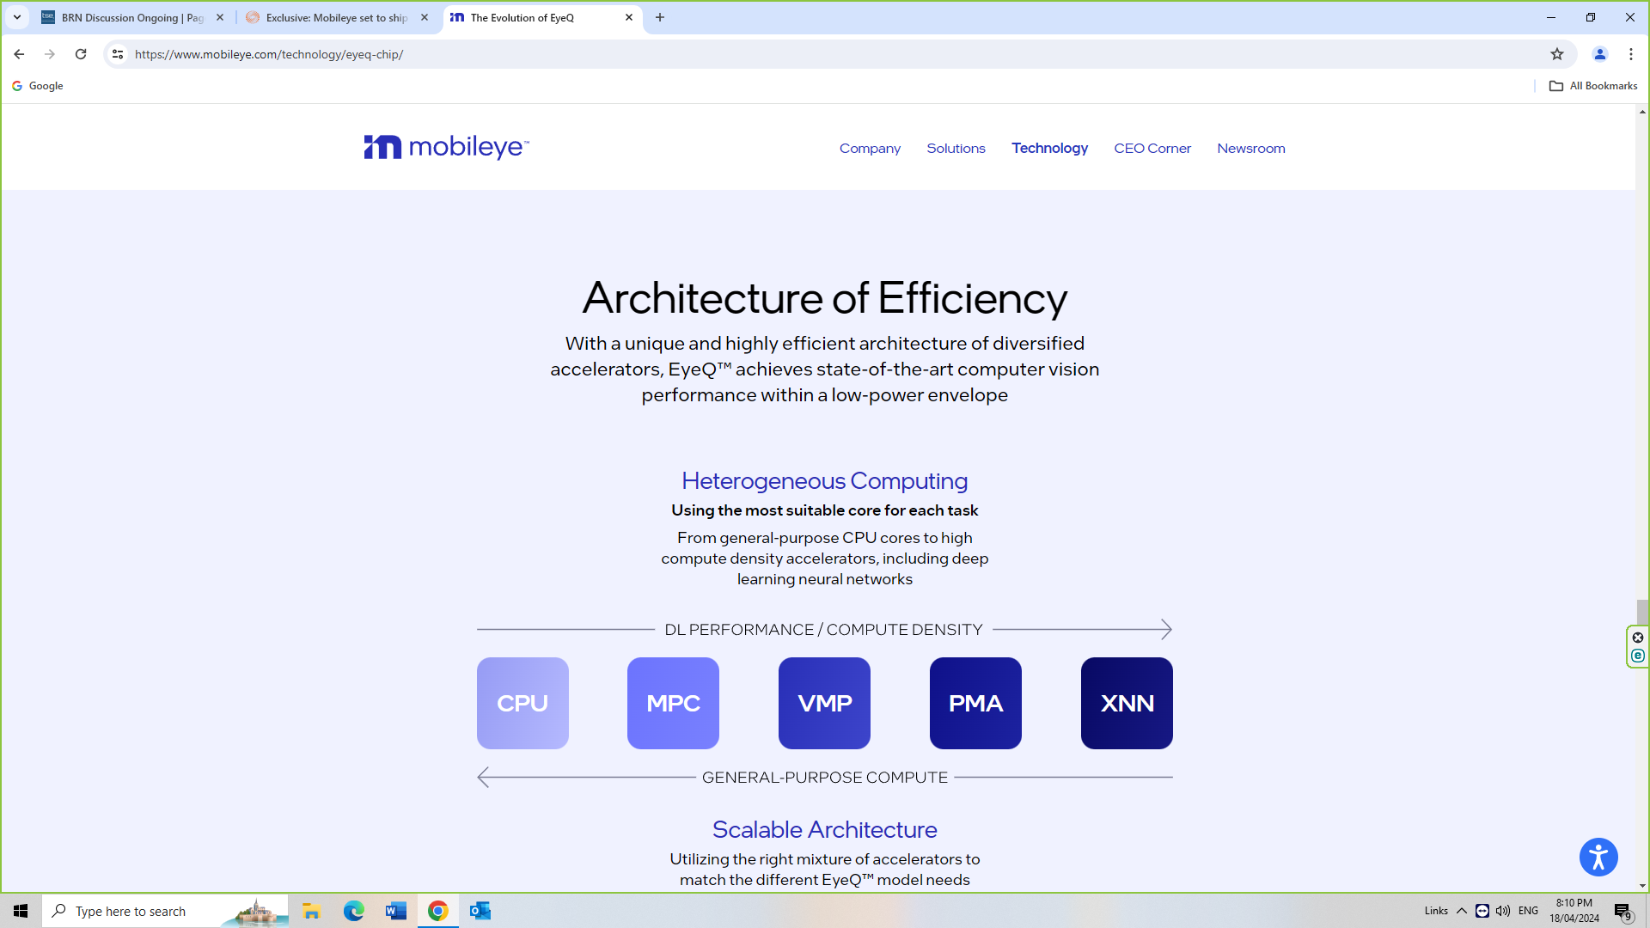Open Technology menu
The height and width of the screenshot is (928, 1650).
pyautogui.click(x=1049, y=149)
